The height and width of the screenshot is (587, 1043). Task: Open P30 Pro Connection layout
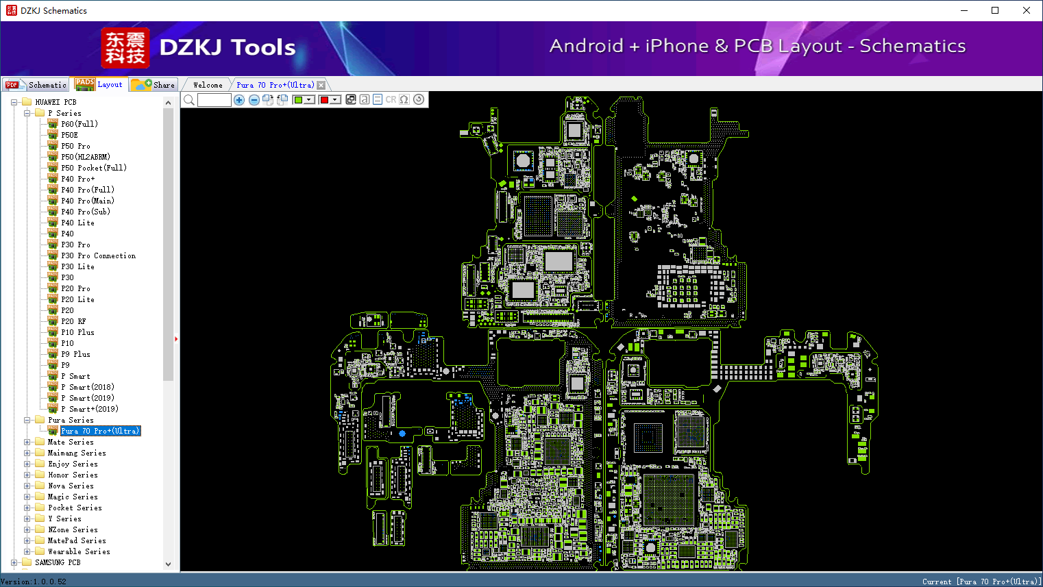point(98,255)
